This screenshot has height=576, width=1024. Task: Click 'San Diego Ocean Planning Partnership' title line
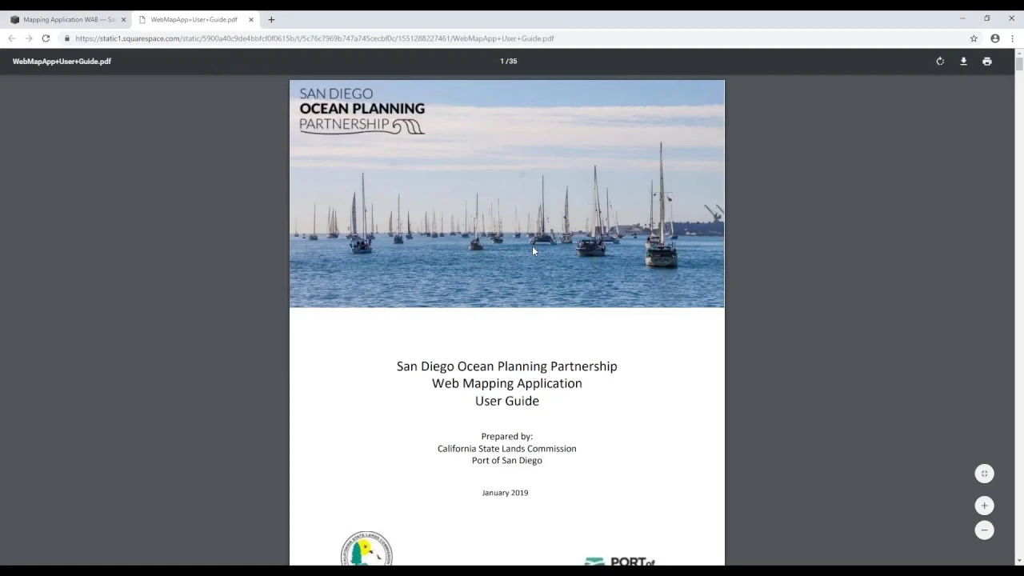(x=507, y=366)
